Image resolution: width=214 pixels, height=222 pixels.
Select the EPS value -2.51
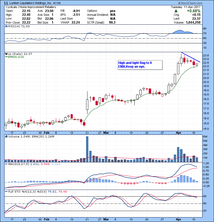[76, 15]
